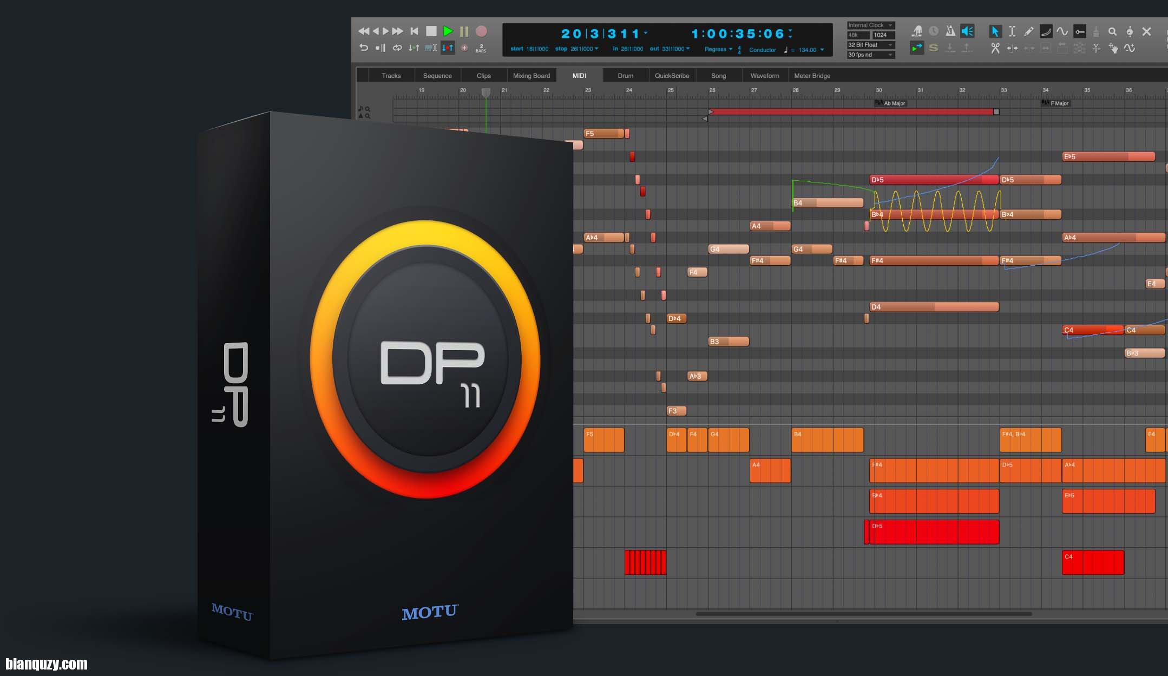Viewport: 1168px width, 676px height.
Task: Click the memory rewind curved arrow icon
Action: pyautogui.click(x=364, y=48)
